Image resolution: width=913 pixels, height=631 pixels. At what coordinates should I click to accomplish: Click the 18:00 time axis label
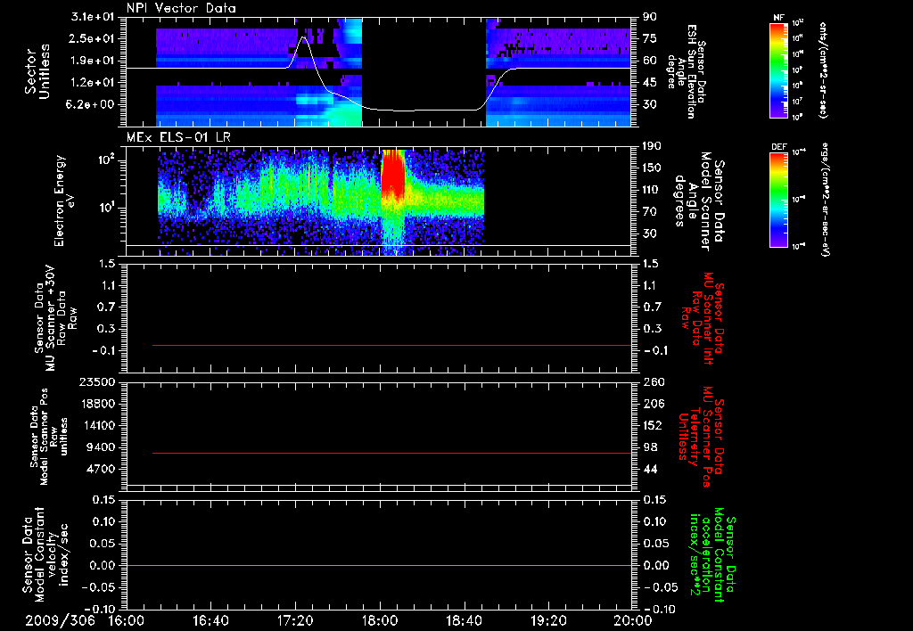[380, 620]
